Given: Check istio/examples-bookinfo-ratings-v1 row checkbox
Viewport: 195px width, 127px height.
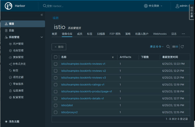Looking at the screenshot, I should (56, 85).
